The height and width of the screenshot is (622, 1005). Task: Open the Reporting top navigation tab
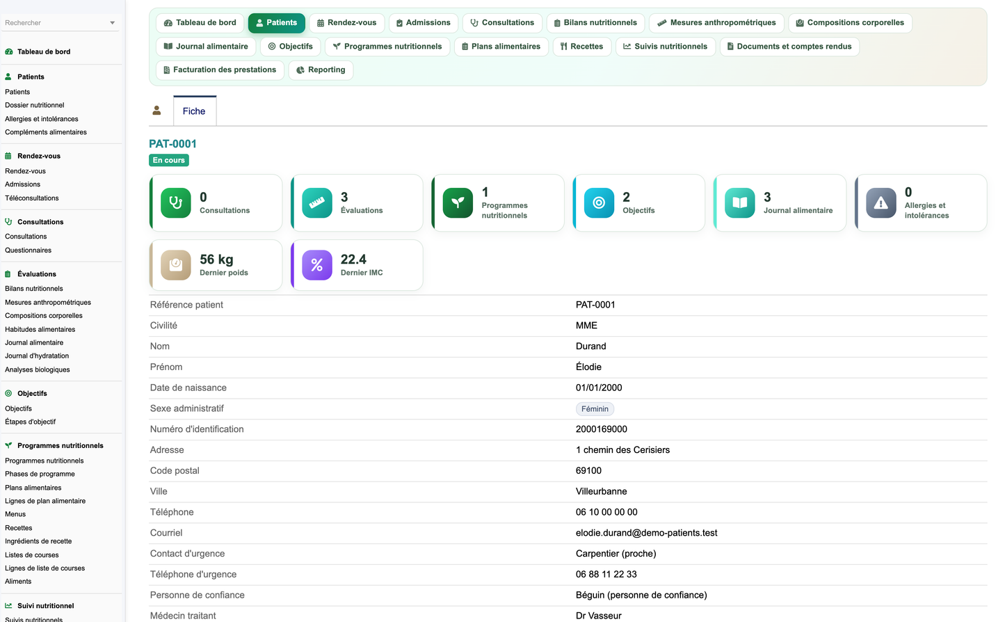point(321,70)
